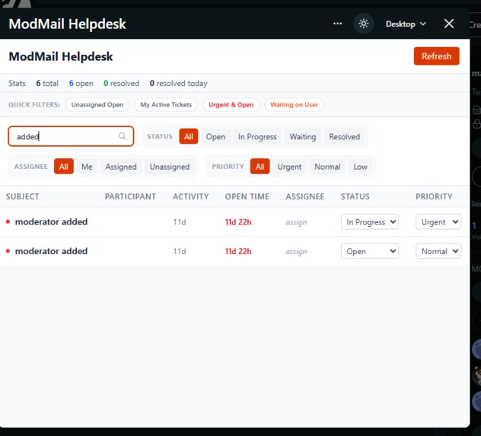This screenshot has width=481, height=436.
Task: Open the three-dot more options menu
Action: (337, 24)
